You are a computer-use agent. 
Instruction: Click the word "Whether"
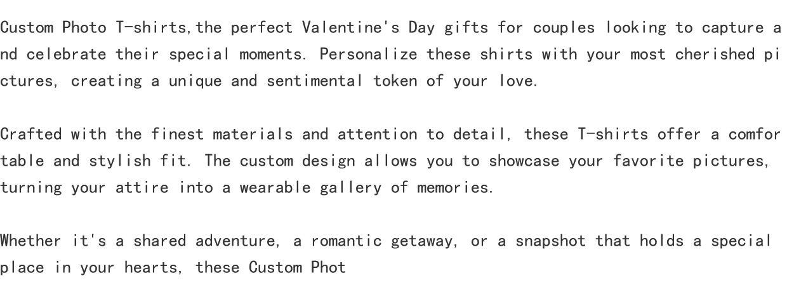tap(30, 241)
